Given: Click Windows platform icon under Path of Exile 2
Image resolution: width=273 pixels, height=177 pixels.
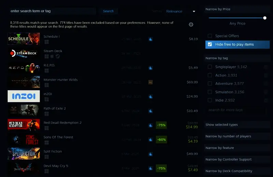Looking at the screenshot, I should [x=46, y=114].
